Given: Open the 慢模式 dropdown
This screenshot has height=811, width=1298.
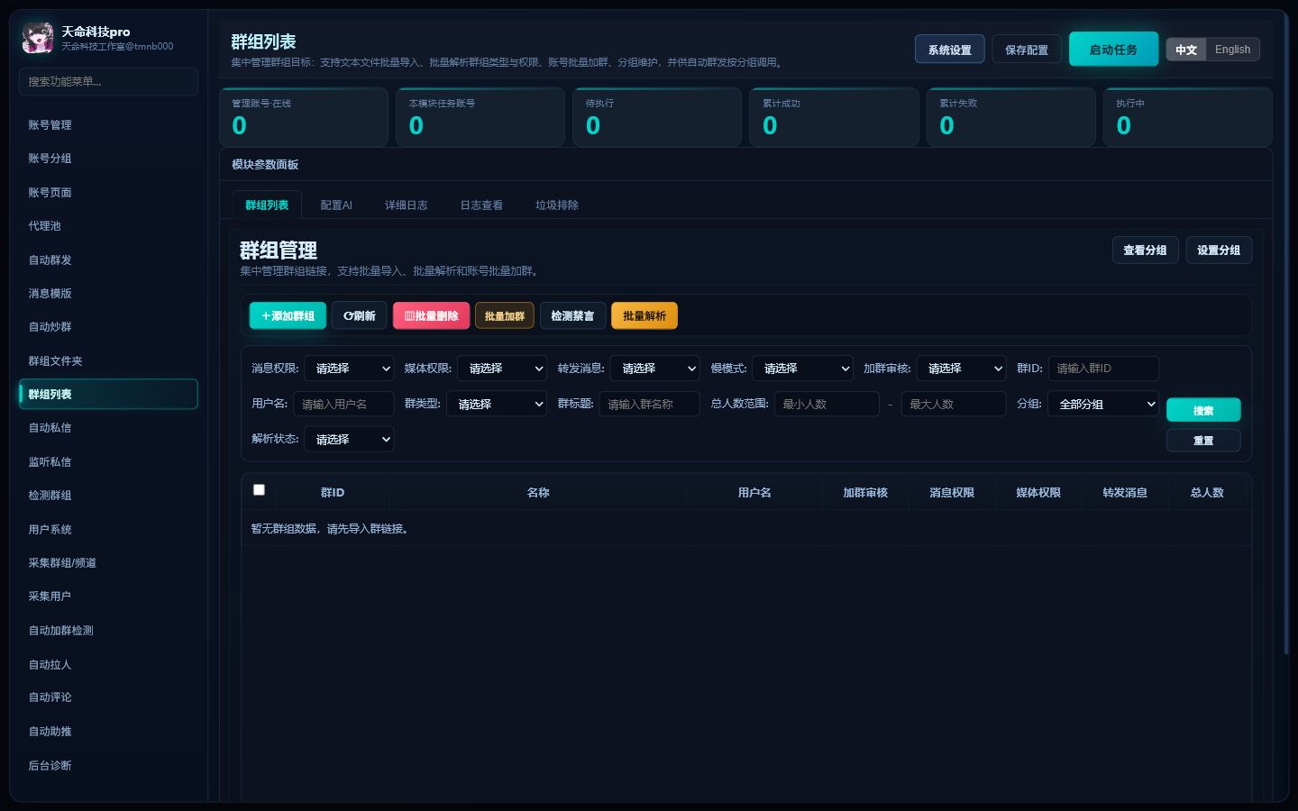Looking at the screenshot, I should [802, 369].
